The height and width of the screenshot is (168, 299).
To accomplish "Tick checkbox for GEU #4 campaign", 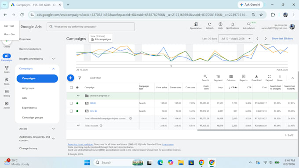I will [x=71, y=111].
